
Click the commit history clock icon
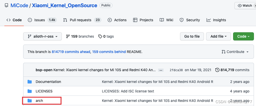click(217, 70)
